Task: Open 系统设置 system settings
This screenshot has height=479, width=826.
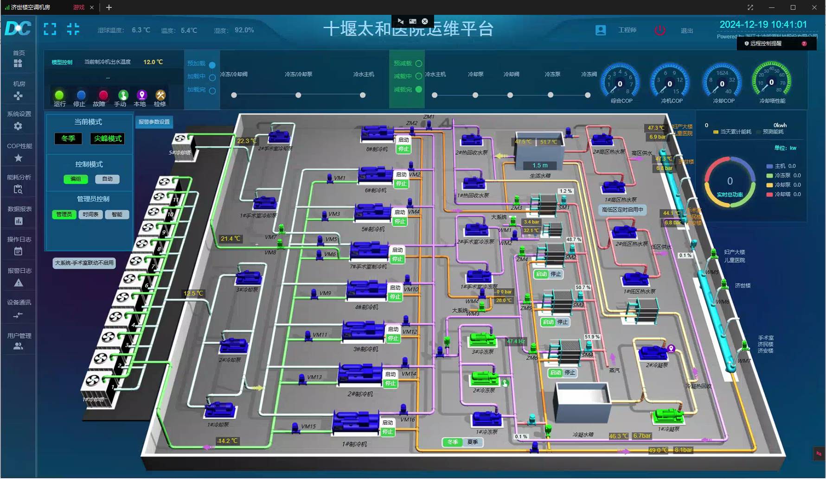Action: tap(19, 120)
